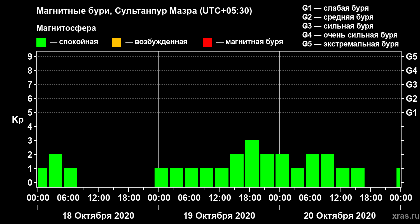Click the '06:00' time label under 18 October

[68, 198]
